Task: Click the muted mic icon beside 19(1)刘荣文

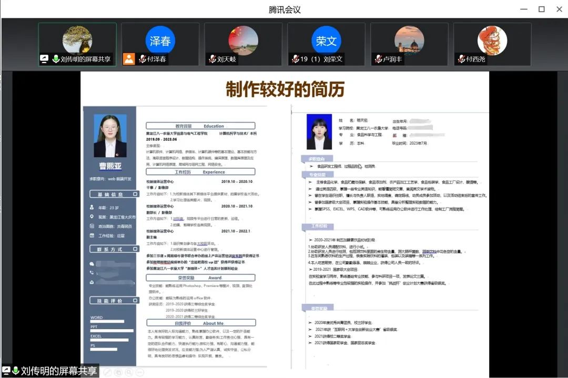Action: coord(296,59)
